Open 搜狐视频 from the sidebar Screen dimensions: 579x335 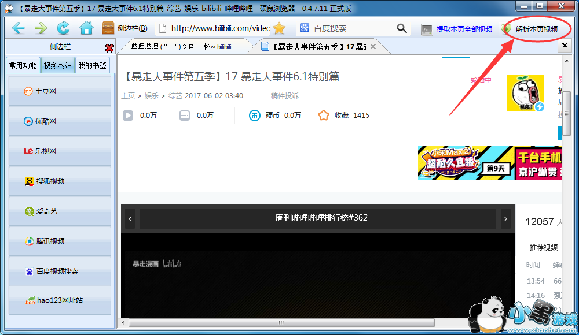coord(60,181)
